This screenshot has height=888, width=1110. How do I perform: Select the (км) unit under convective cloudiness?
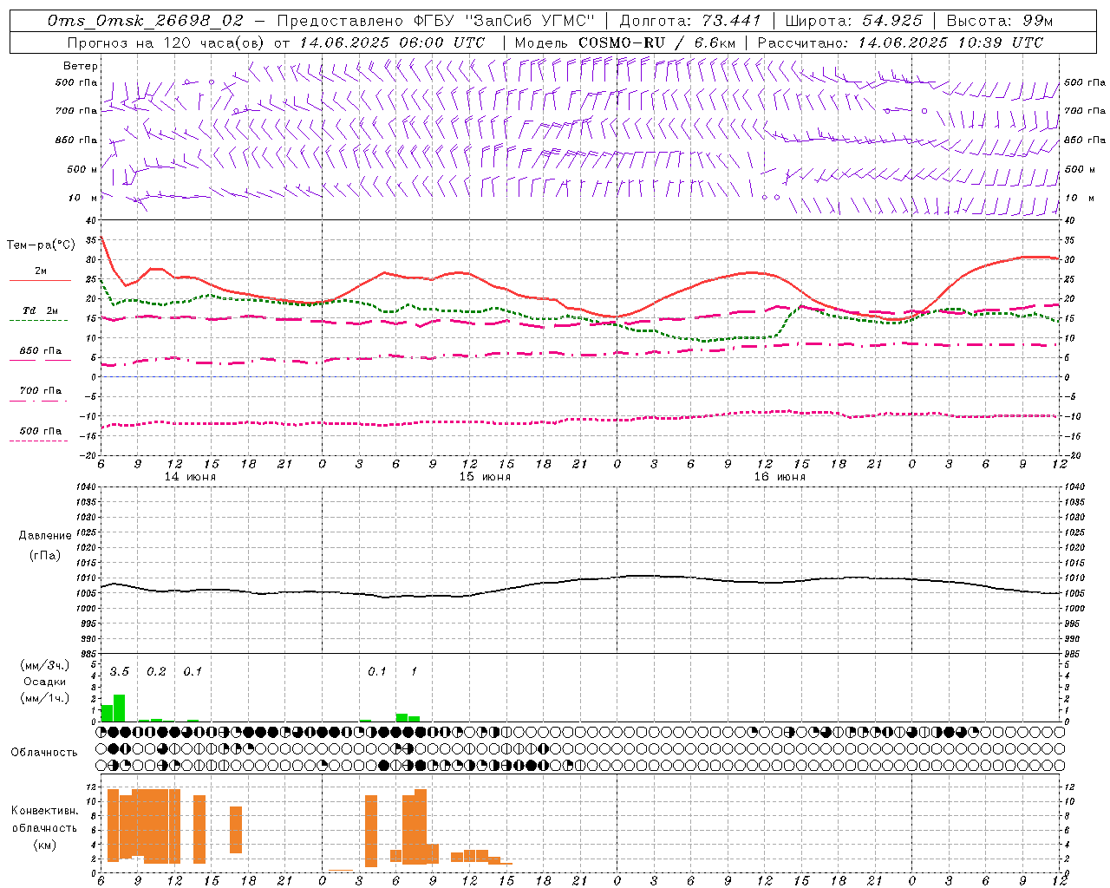[44, 845]
